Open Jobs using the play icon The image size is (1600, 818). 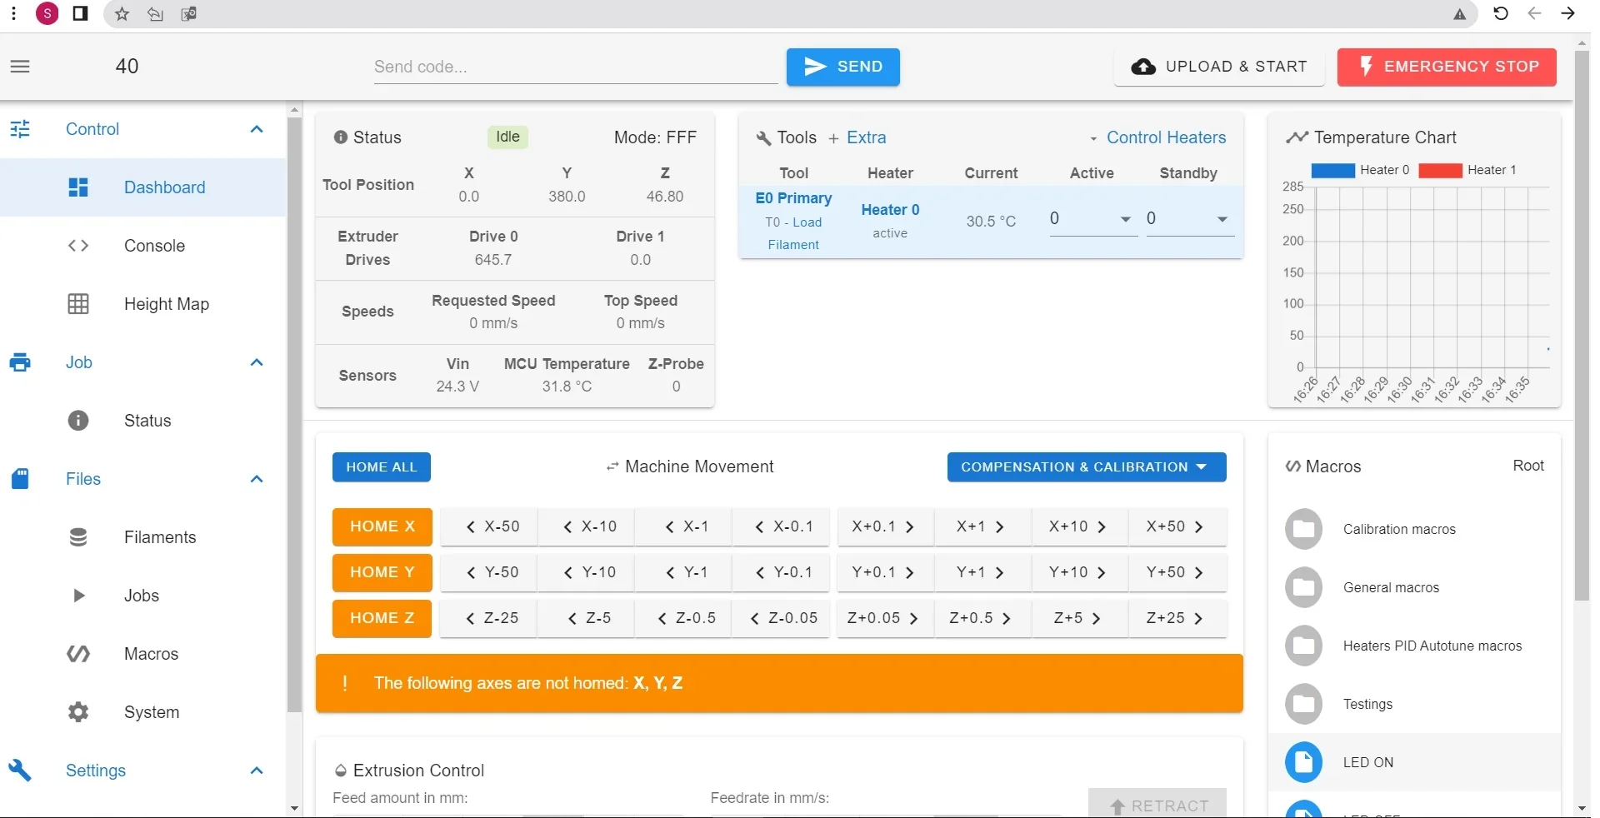[x=78, y=596]
